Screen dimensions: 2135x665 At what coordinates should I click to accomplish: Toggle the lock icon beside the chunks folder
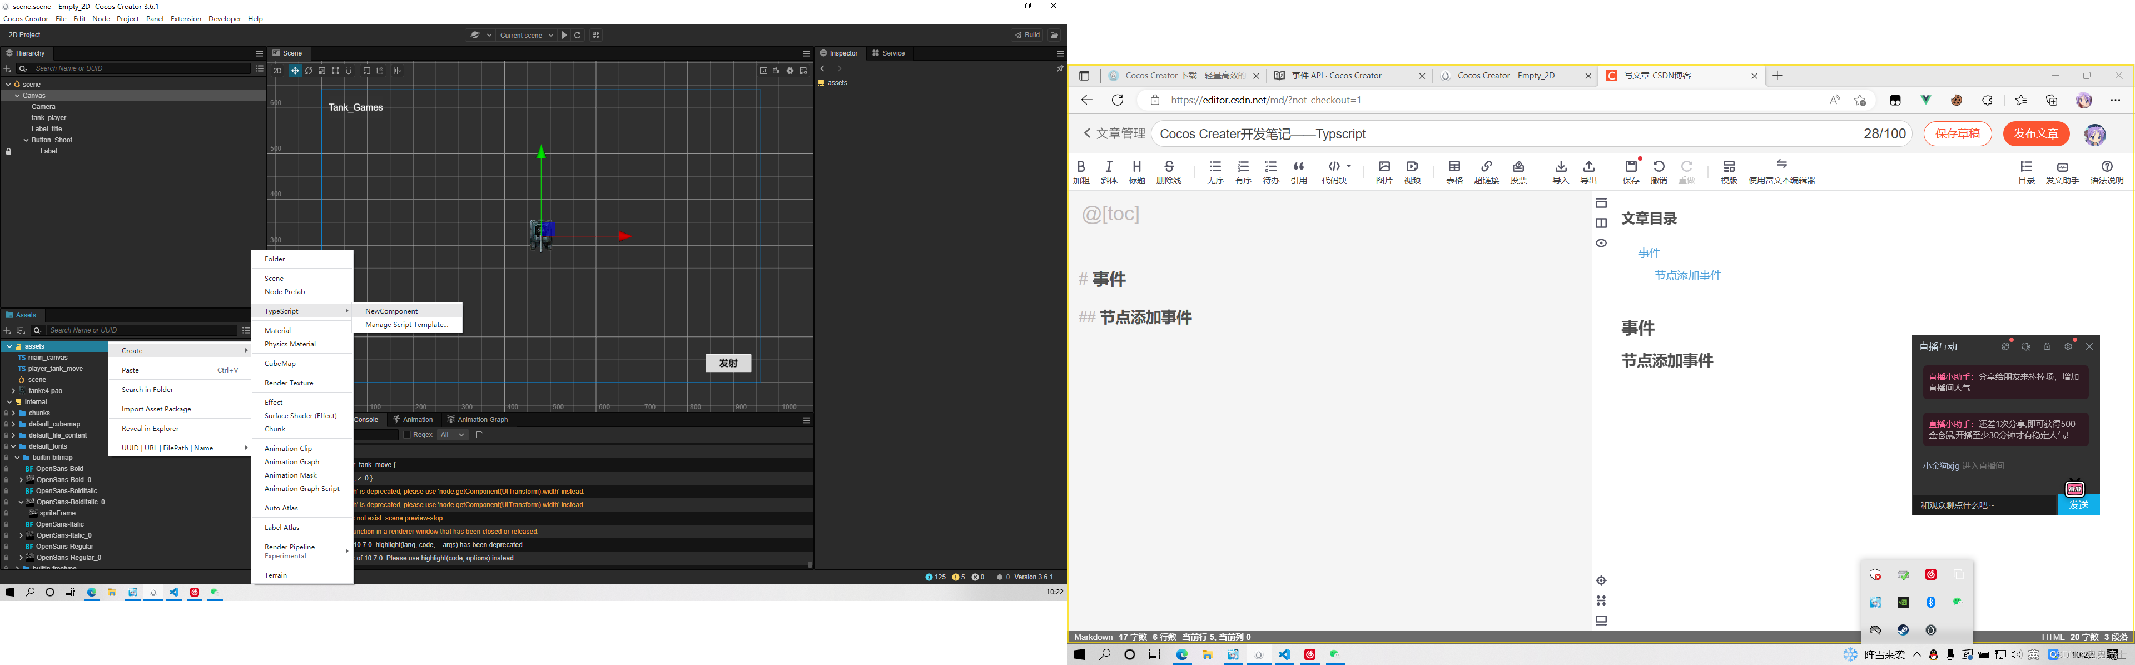tap(6, 413)
